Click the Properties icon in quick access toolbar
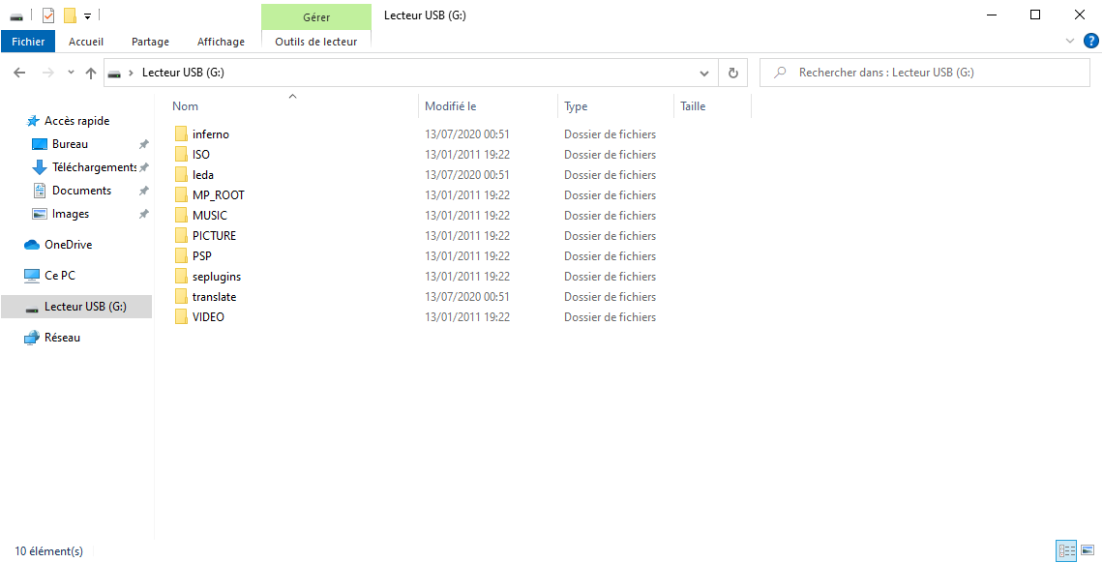The height and width of the screenshot is (563, 1103). tap(47, 15)
